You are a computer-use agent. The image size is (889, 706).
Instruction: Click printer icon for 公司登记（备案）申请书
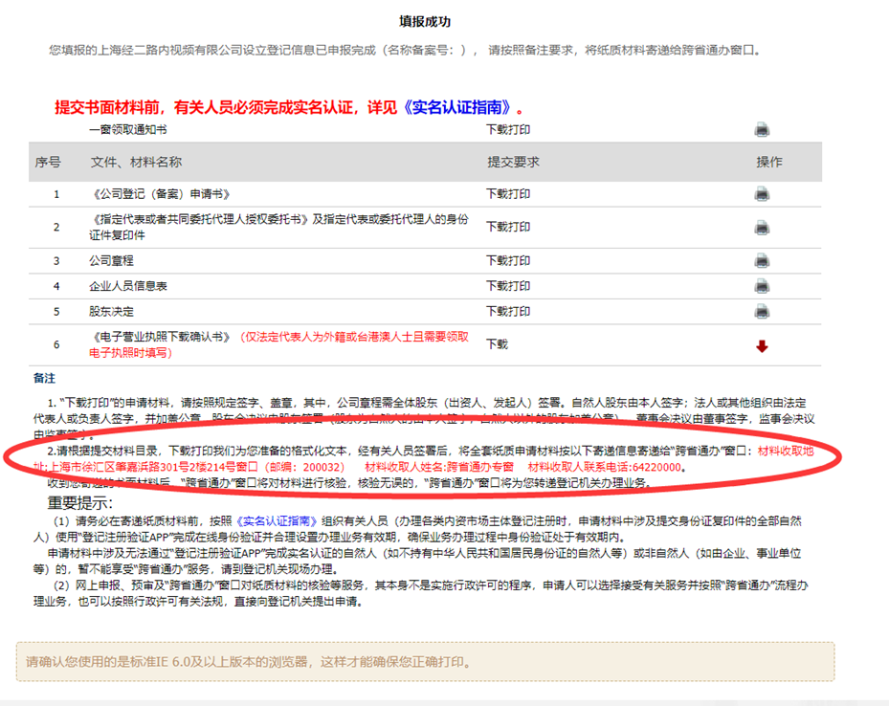point(762,194)
